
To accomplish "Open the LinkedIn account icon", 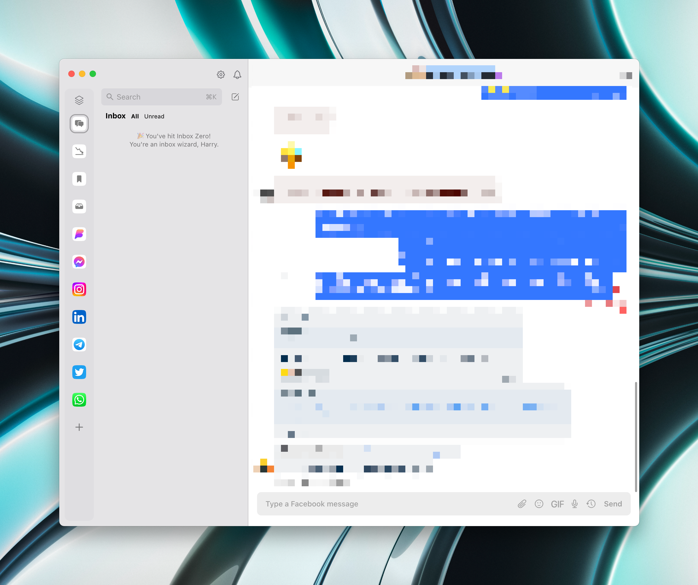I will click(79, 317).
